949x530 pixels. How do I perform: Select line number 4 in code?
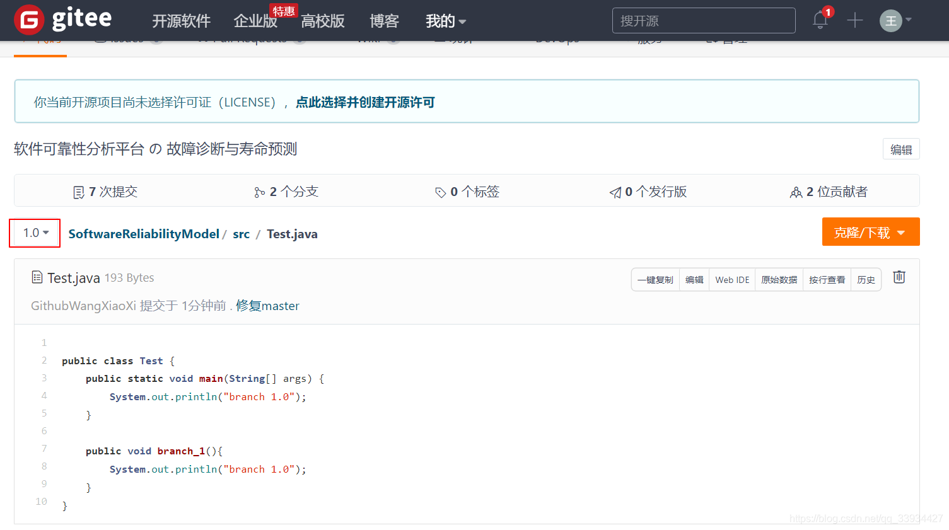[x=44, y=396]
